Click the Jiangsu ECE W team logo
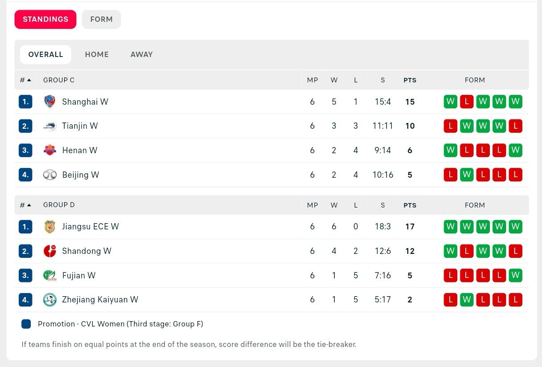The height and width of the screenshot is (367, 542). (50, 227)
